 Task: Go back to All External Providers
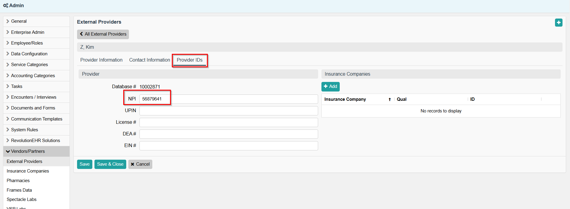(103, 34)
